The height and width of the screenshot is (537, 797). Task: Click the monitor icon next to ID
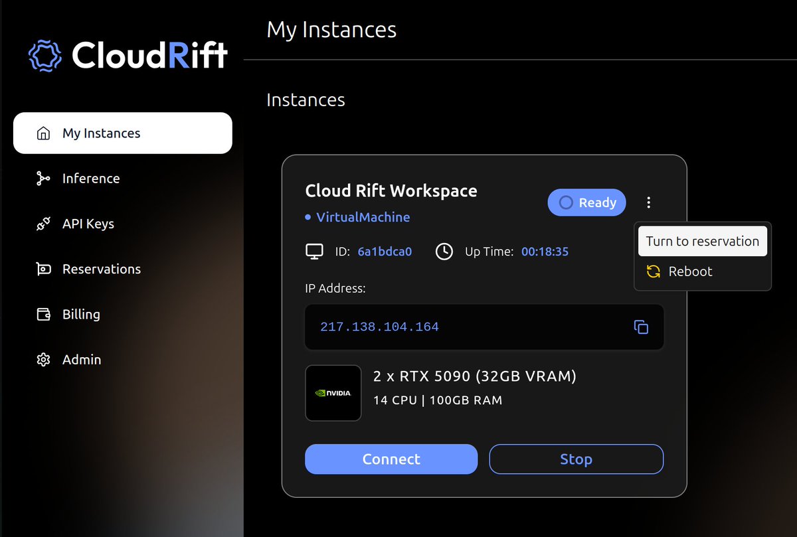coord(314,252)
